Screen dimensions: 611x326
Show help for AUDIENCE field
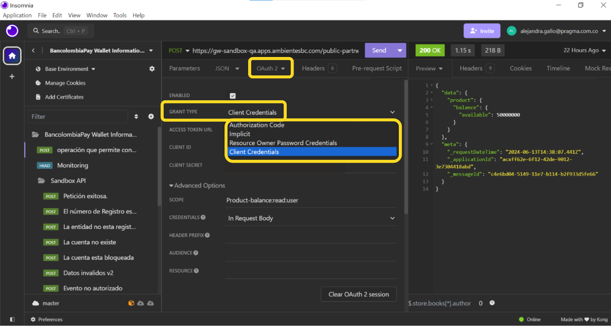click(196, 253)
